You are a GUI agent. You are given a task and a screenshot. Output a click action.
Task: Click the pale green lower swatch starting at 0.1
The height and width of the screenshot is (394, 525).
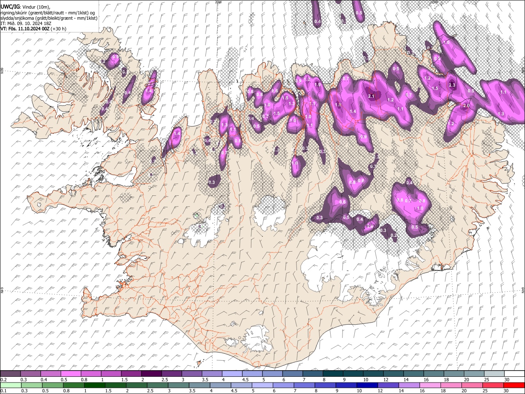[11, 385]
